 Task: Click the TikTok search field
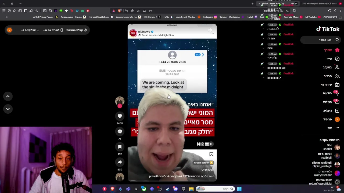click(321, 40)
